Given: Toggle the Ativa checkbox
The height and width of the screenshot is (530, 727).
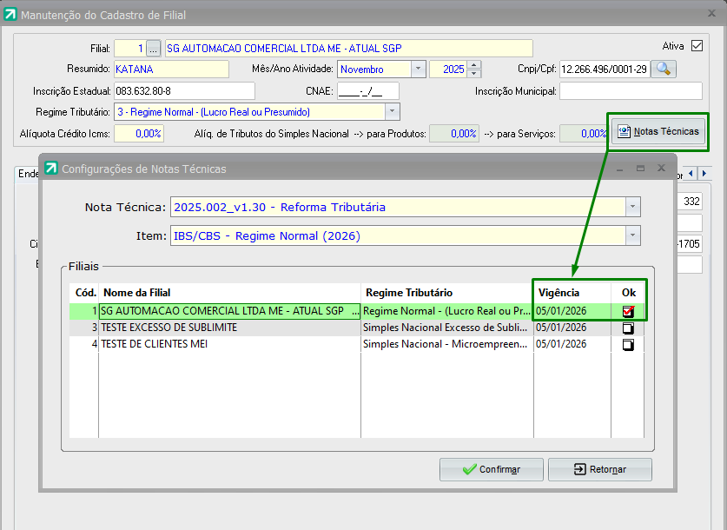Looking at the screenshot, I should (697, 47).
